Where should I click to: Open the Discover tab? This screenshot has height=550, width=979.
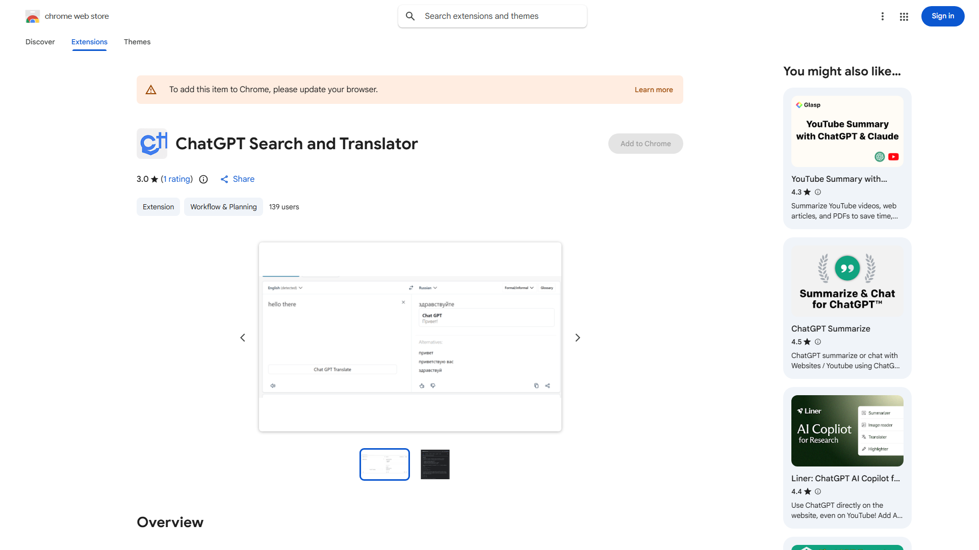[x=40, y=42]
